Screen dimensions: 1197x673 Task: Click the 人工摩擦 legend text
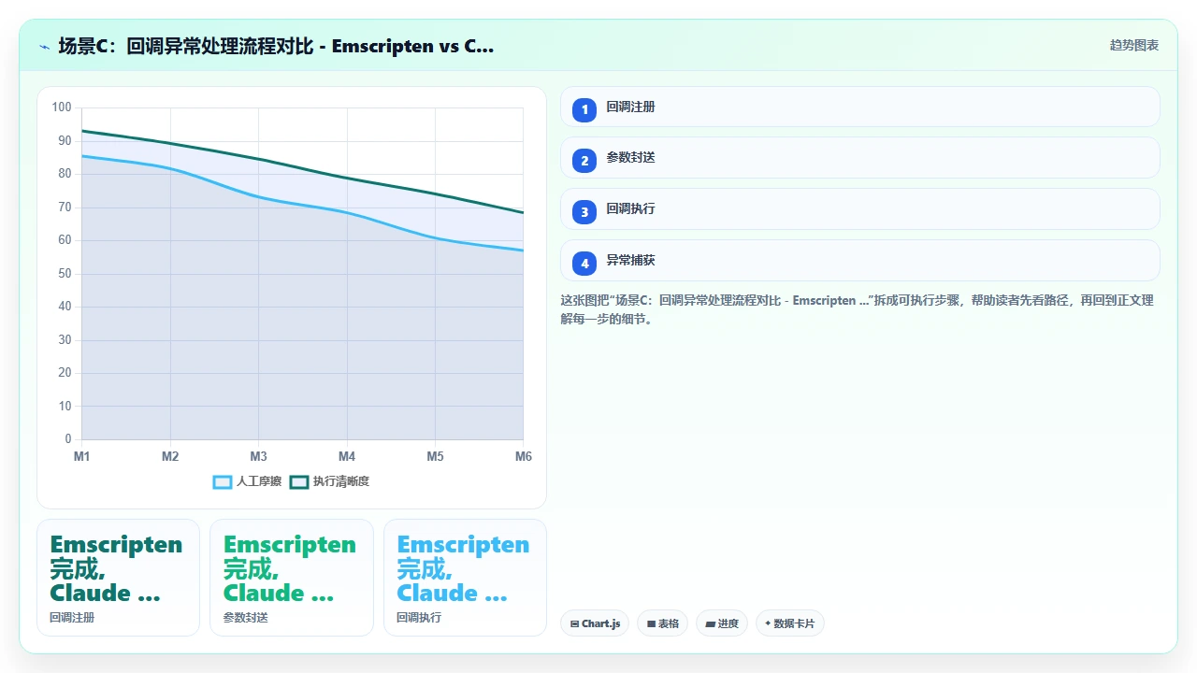[259, 481]
